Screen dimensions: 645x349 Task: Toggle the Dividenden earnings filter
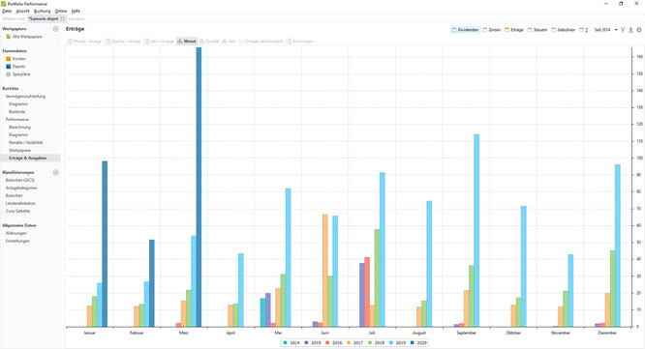(465, 30)
